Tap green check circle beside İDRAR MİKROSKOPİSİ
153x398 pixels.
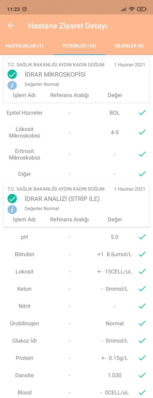click(12, 75)
